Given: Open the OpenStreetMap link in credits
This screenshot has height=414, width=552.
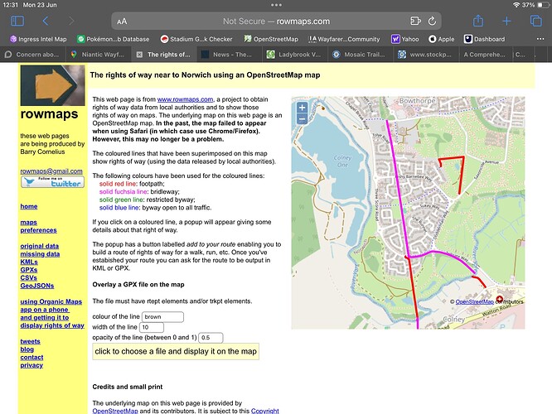Looking at the screenshot, I should [x=115, y=411].
